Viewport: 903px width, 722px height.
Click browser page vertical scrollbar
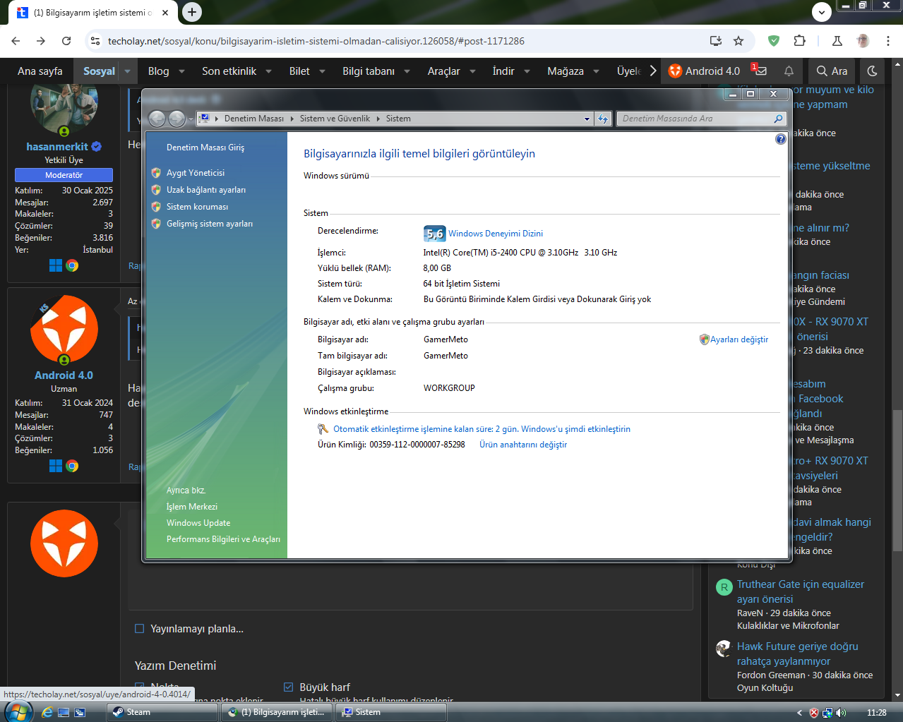point(897,480)
